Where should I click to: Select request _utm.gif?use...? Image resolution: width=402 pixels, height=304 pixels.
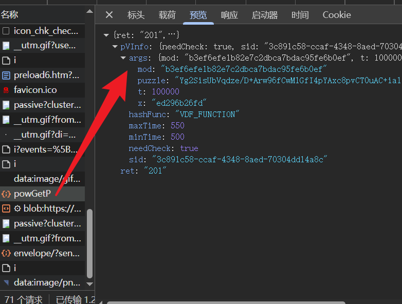pos(42,46)
